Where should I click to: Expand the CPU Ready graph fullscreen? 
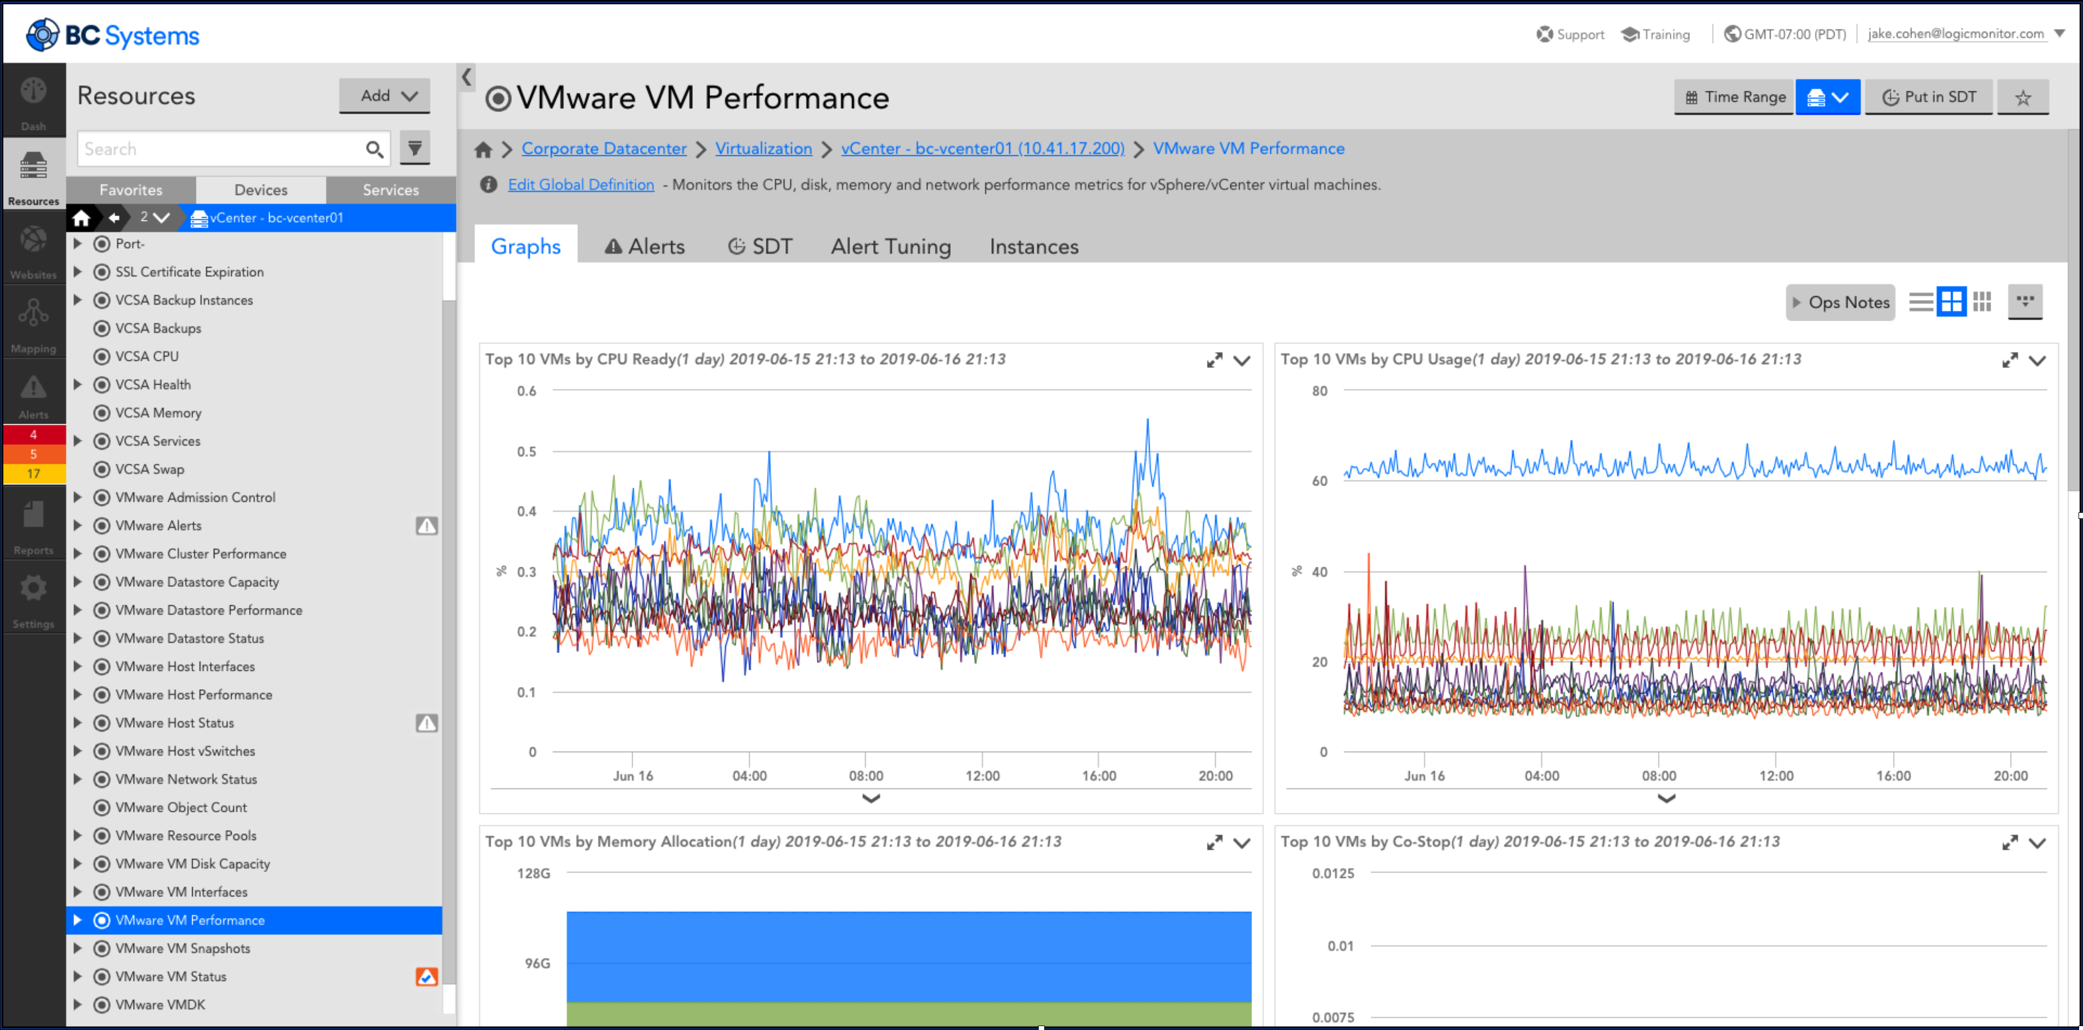coord(1214,361)
